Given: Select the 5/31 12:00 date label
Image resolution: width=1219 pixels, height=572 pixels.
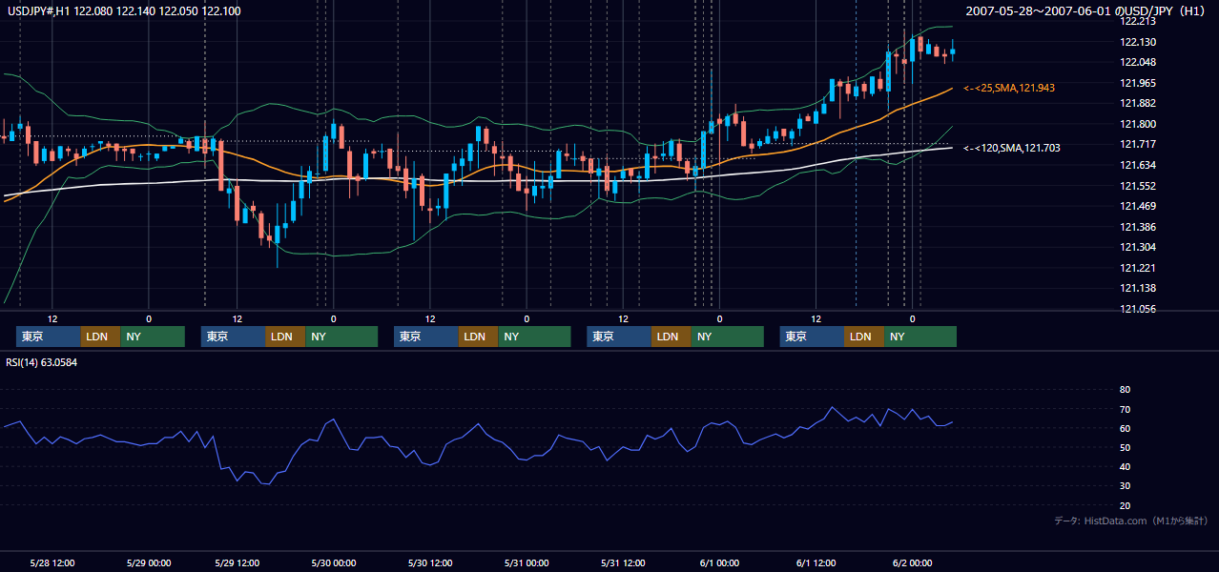Looking at the screenshot, I should [623, 562].
